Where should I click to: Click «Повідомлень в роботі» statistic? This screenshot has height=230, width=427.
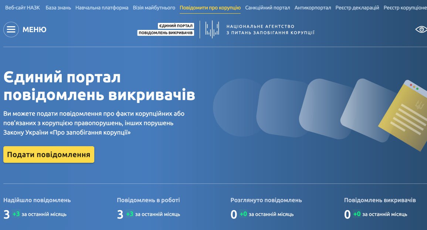(148, 200)
